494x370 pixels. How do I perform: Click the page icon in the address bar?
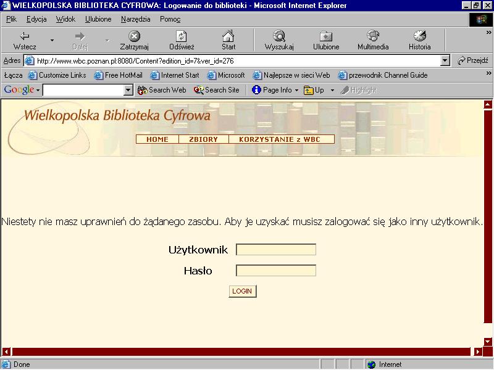tap(29, 60)
